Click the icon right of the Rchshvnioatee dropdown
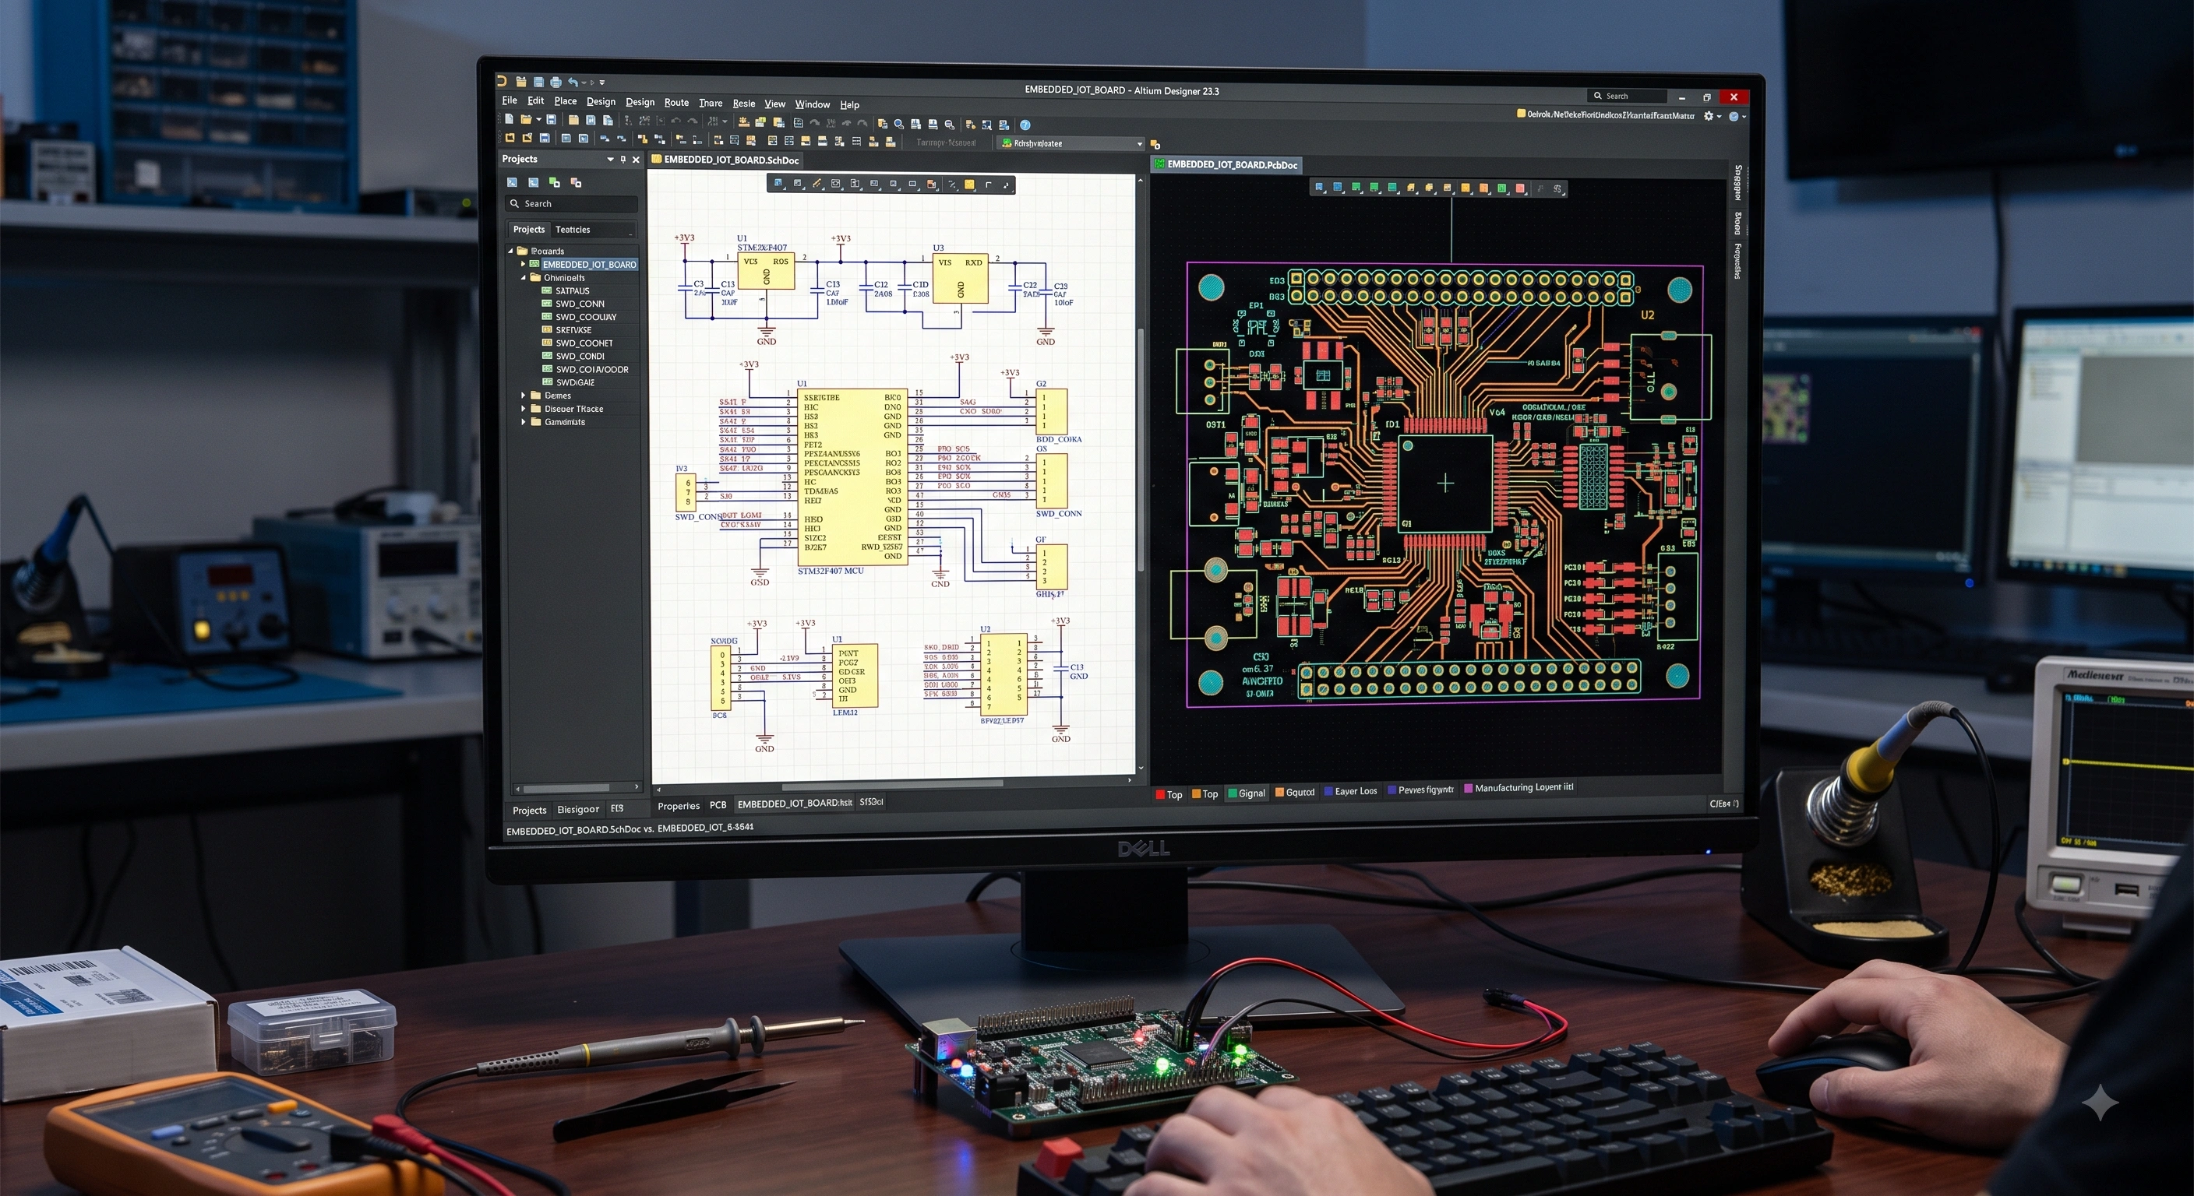Viewport: 2194px width, 1196px height. 1155,145
